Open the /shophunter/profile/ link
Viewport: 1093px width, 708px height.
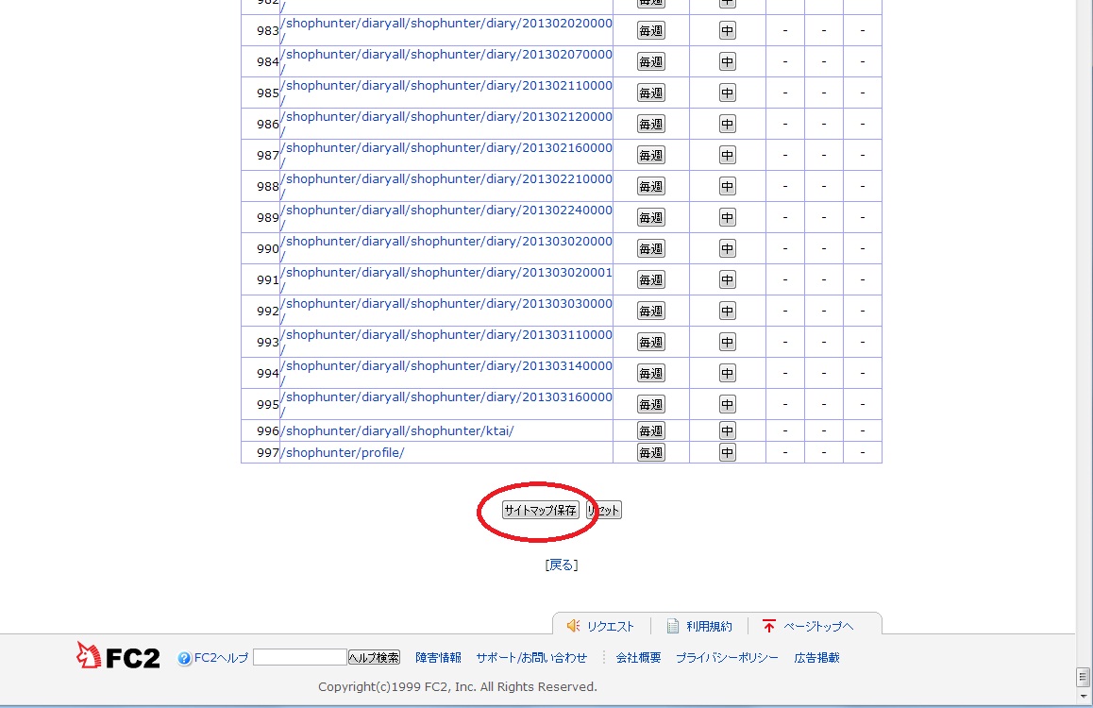345,452
